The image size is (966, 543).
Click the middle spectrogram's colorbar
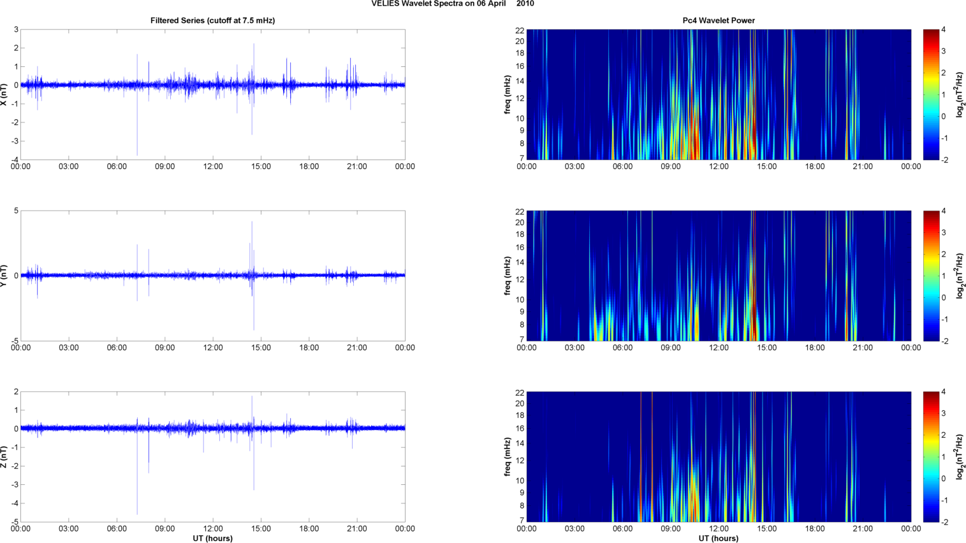931,276
